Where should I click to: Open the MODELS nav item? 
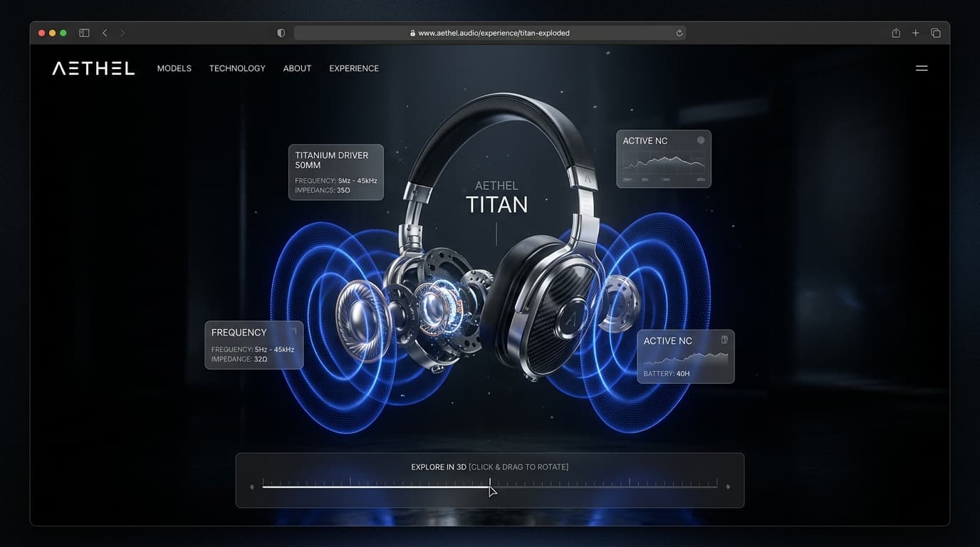coord(174,68)
